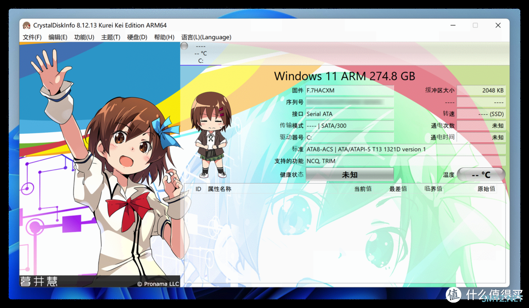Image resolution: width=529 pixels, height=308 pixels.
Task: Select the C: drive status indicator
Action: click(x=200, y=53)
